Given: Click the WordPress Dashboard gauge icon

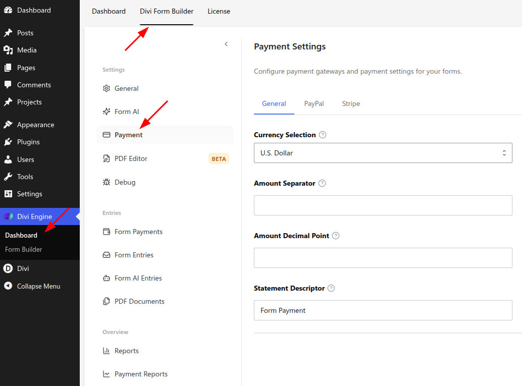Looking at the screenshot, I should [x=8, y=10].
